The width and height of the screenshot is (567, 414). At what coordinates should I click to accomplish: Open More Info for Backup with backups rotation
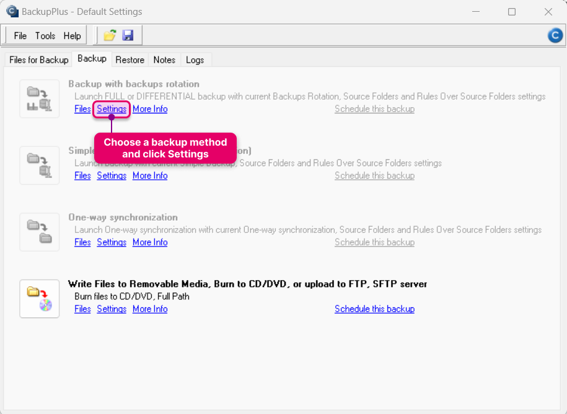[150, 109]
